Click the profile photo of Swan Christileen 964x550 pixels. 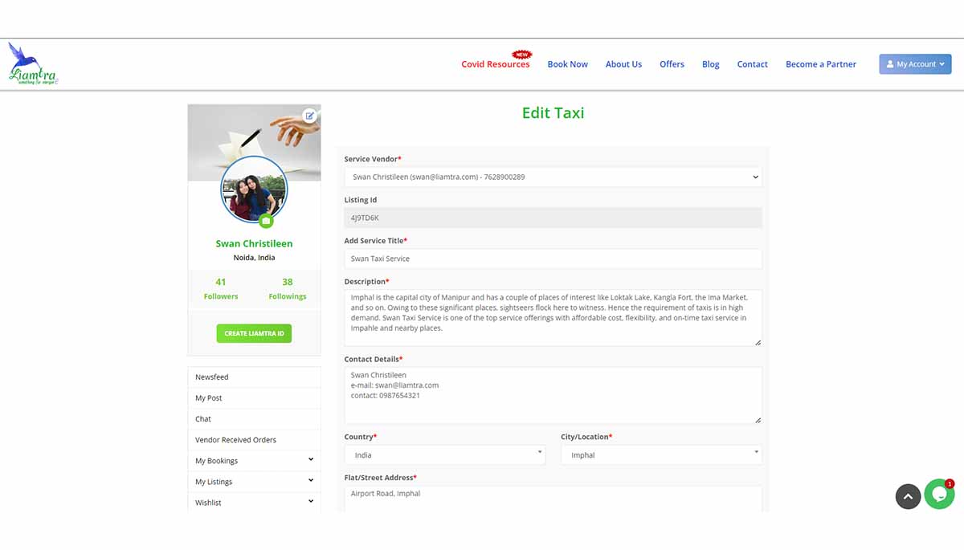[x=253, y=189]
